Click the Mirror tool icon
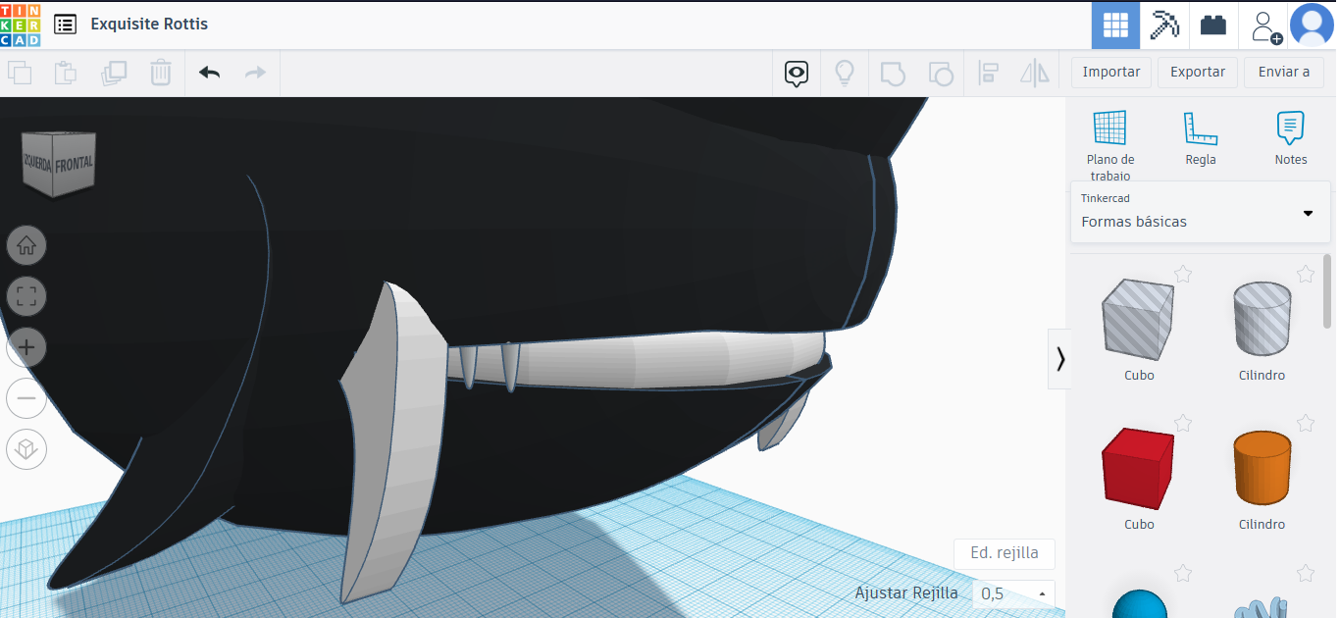1340x618 pixels. 1035,73
